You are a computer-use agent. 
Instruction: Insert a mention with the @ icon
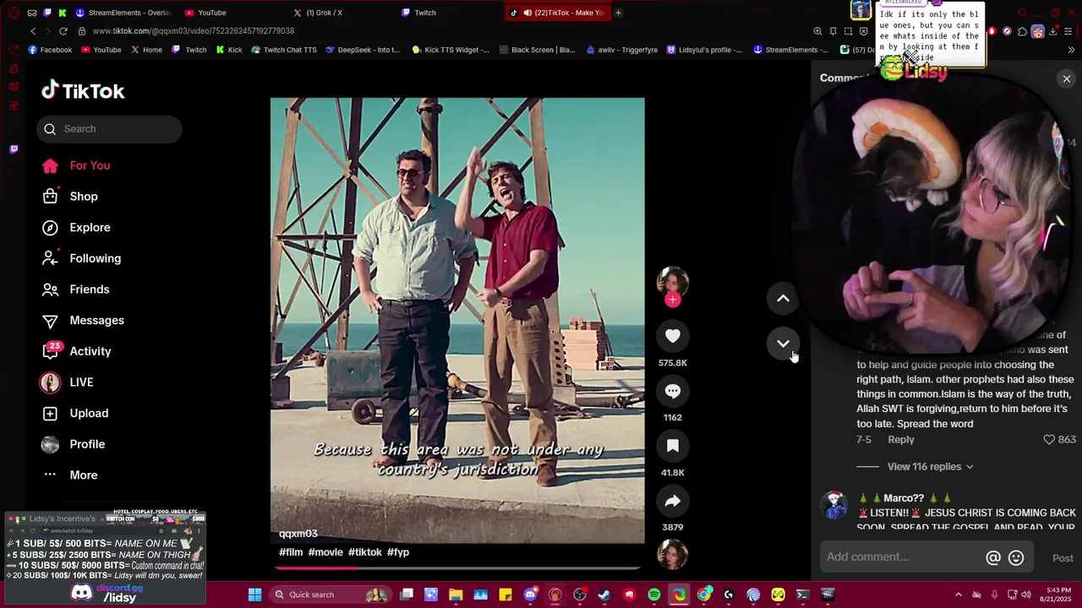(x=993, y=557)
